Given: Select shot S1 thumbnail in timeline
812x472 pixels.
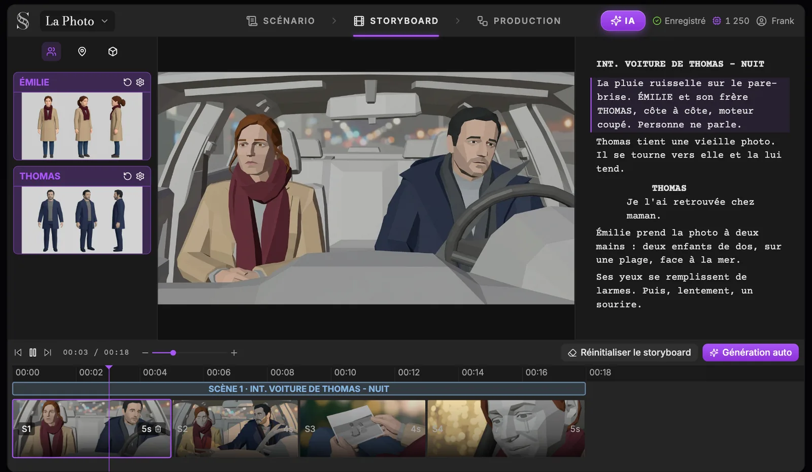Looking at the screenshot, I should coord(92,428).
